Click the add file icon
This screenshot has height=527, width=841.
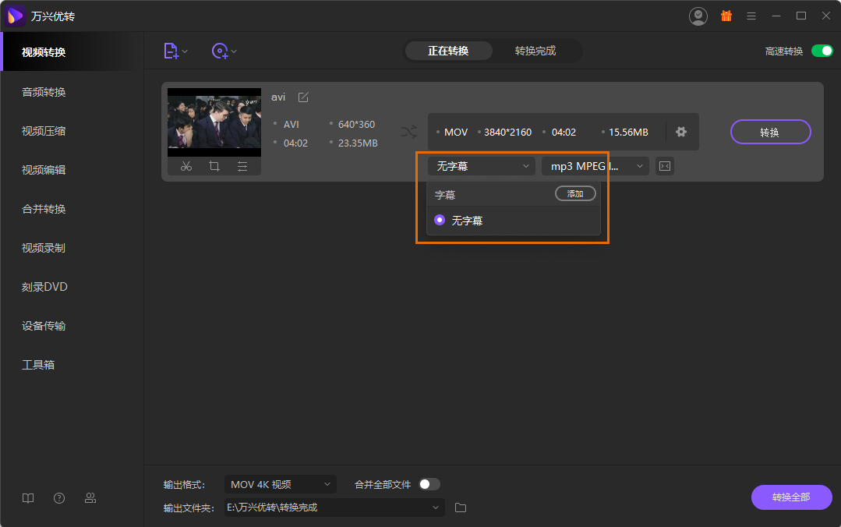point(171,51)
